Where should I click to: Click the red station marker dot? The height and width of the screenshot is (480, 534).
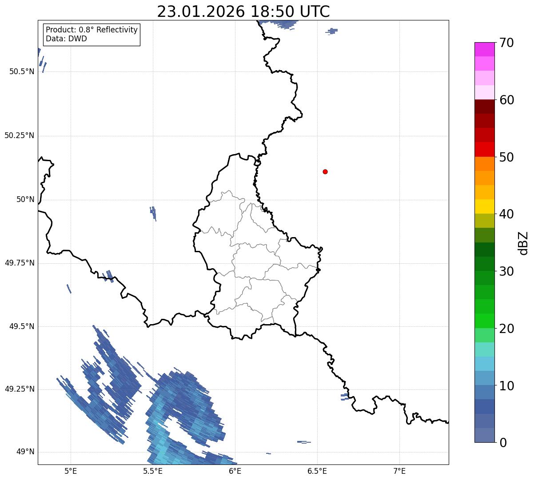tap(325, 171)
